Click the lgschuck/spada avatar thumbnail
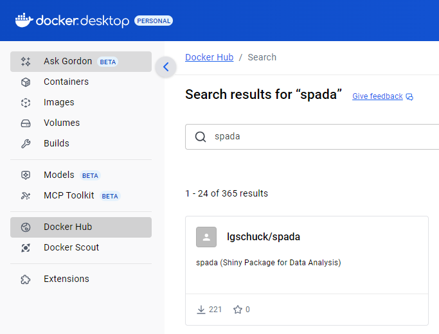Viewport: 439px width, 334px height. click(x=206, y=237)
